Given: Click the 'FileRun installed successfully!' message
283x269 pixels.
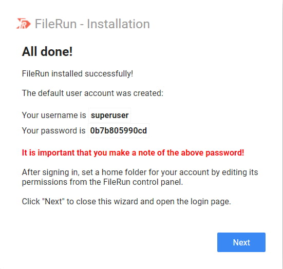Looking at the screenshot, I should tap(78, 73).
